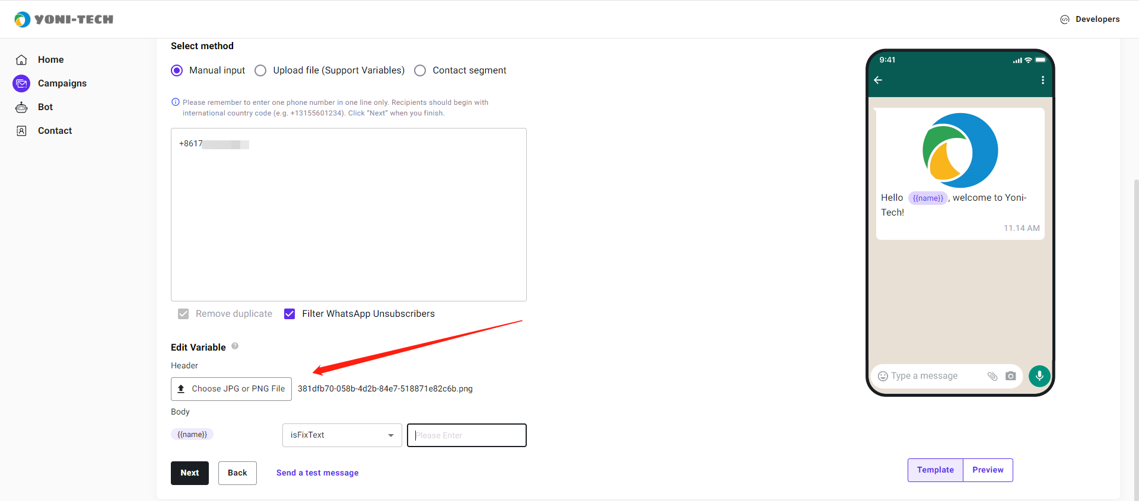Click the logo image in message preview
Screen dimensions: 1139x501
coord(960,150)
